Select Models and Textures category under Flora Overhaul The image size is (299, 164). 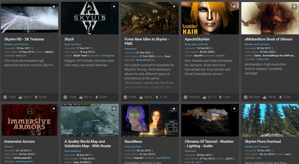click(257, 147)
